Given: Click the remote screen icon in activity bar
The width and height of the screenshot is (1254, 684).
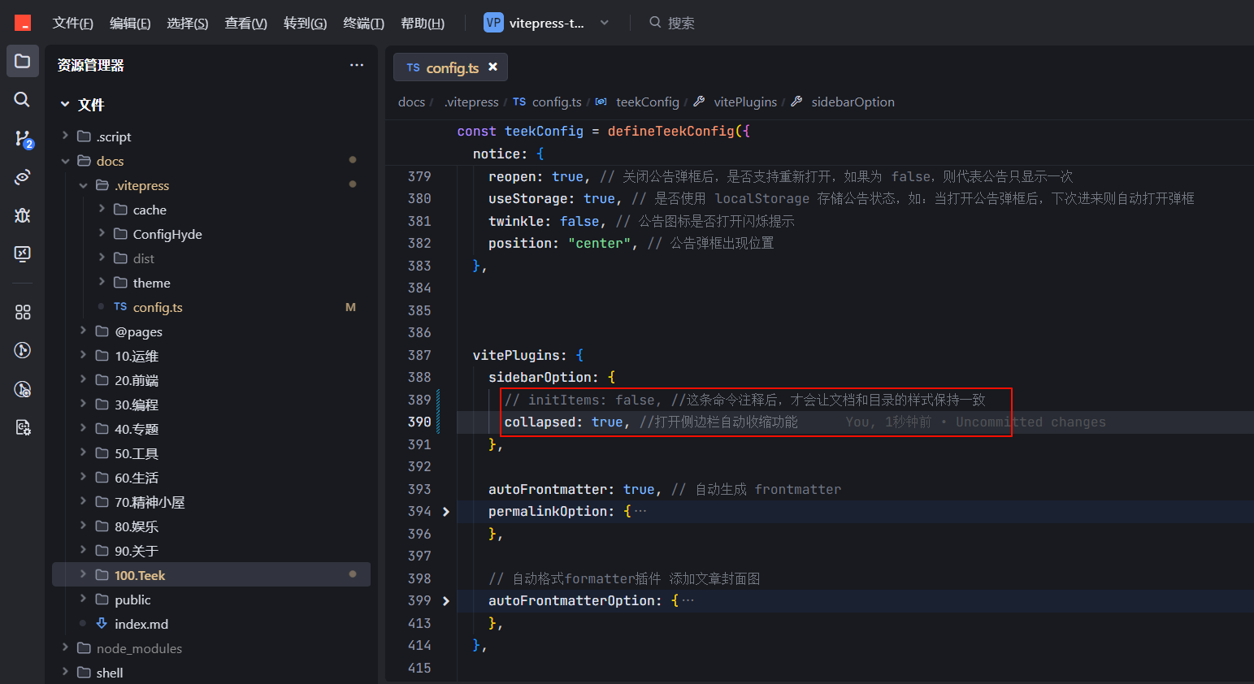Looking at the screenshot, I should pos(23,253).
